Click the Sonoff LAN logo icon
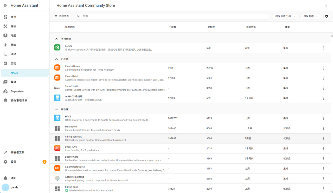Screen dimensions: 333x193 (x=57, y=88)
